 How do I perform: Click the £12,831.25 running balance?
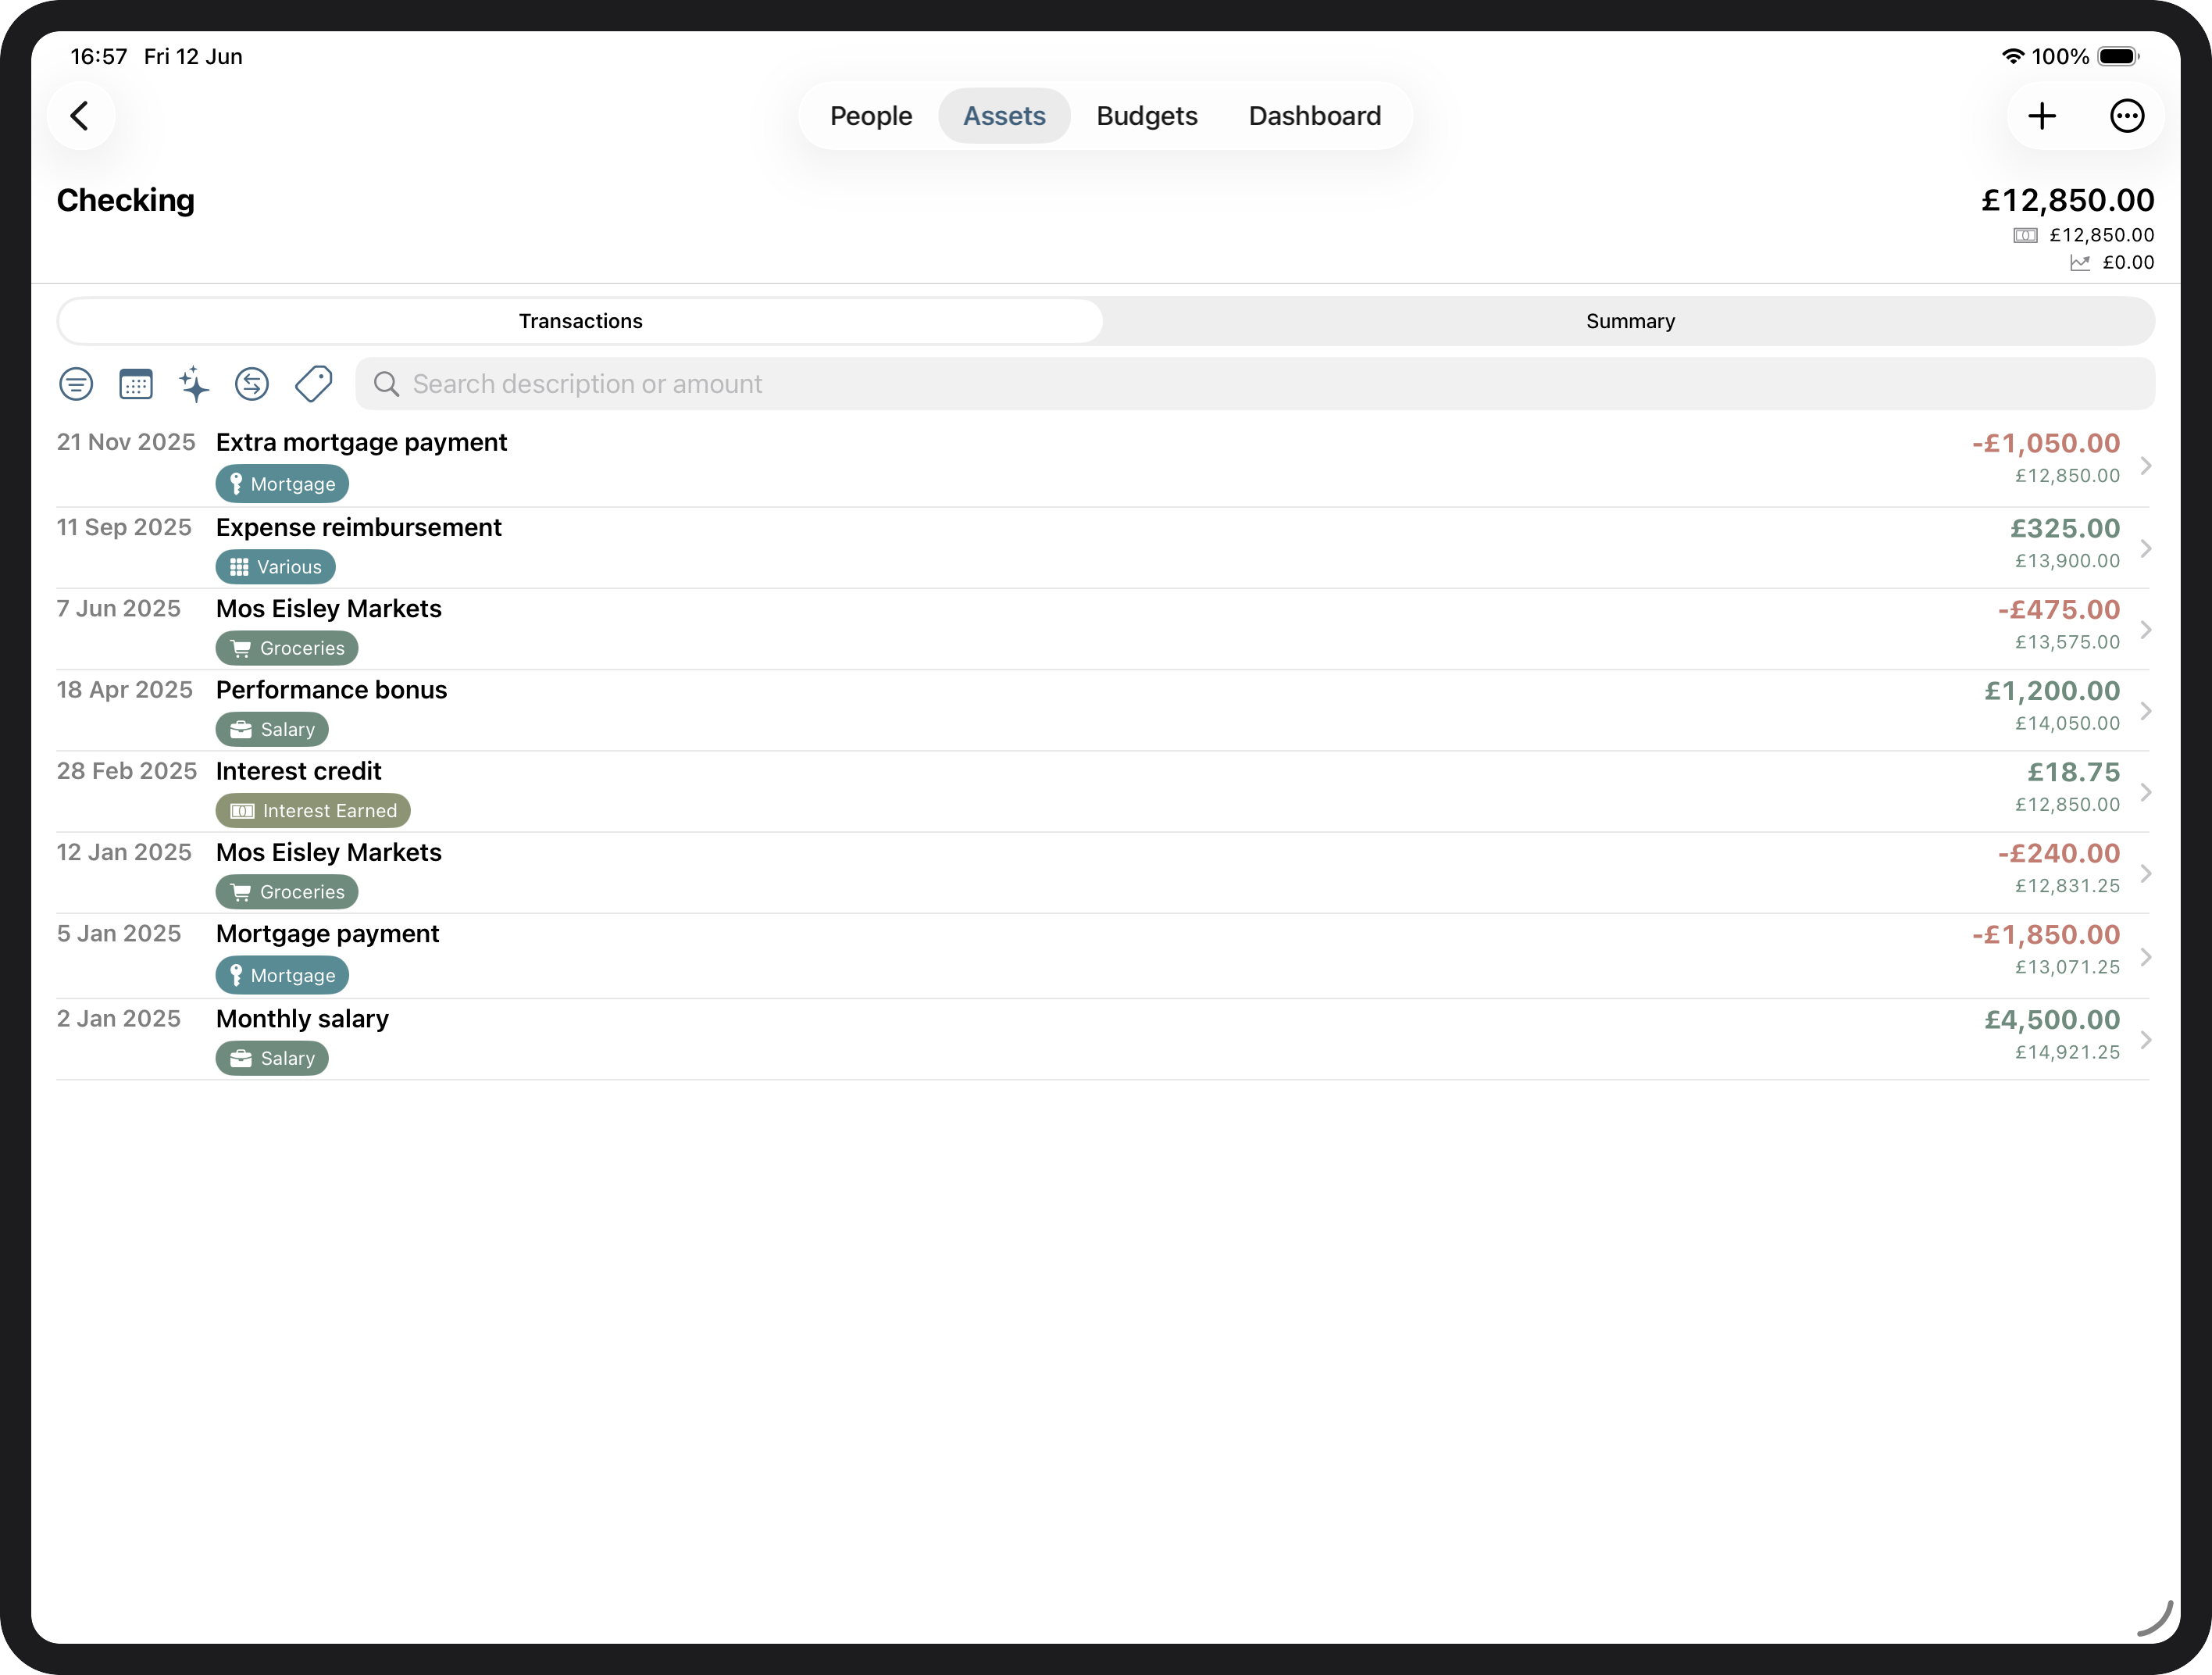pos(2067,886)
